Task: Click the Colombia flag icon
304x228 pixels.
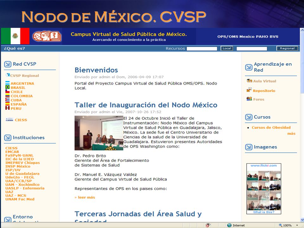Action: coord(8,96)
